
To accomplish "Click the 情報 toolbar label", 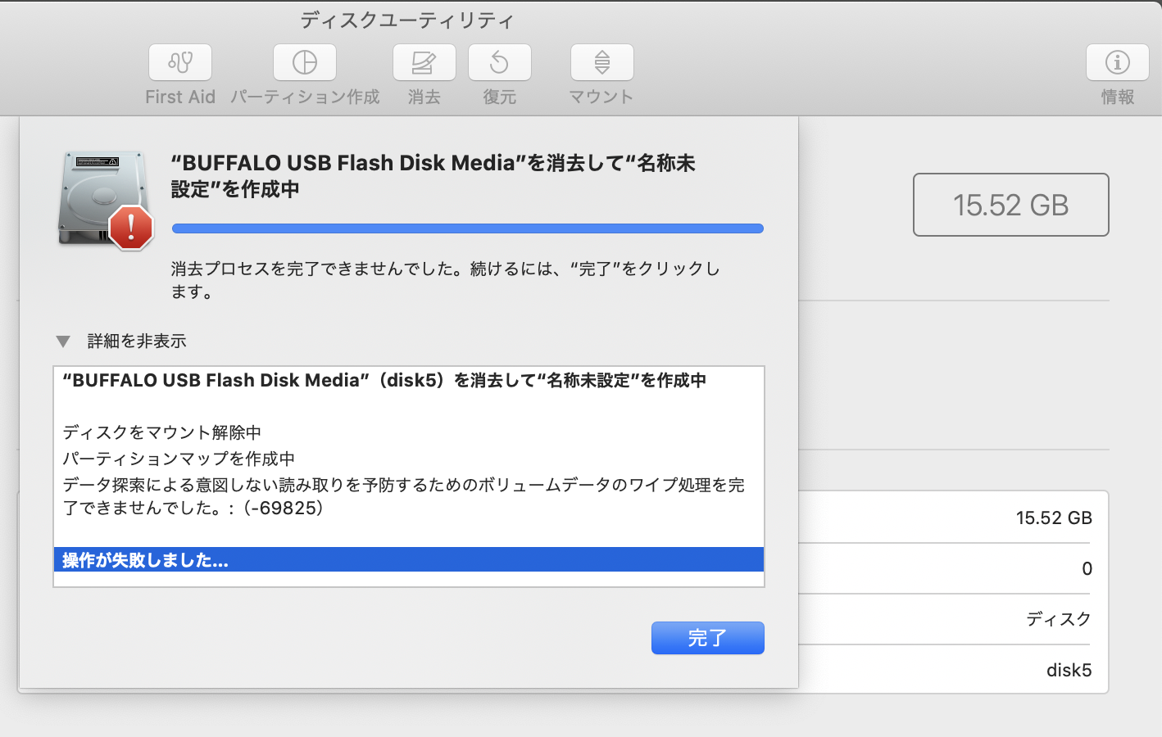I will pos(1117,97).
